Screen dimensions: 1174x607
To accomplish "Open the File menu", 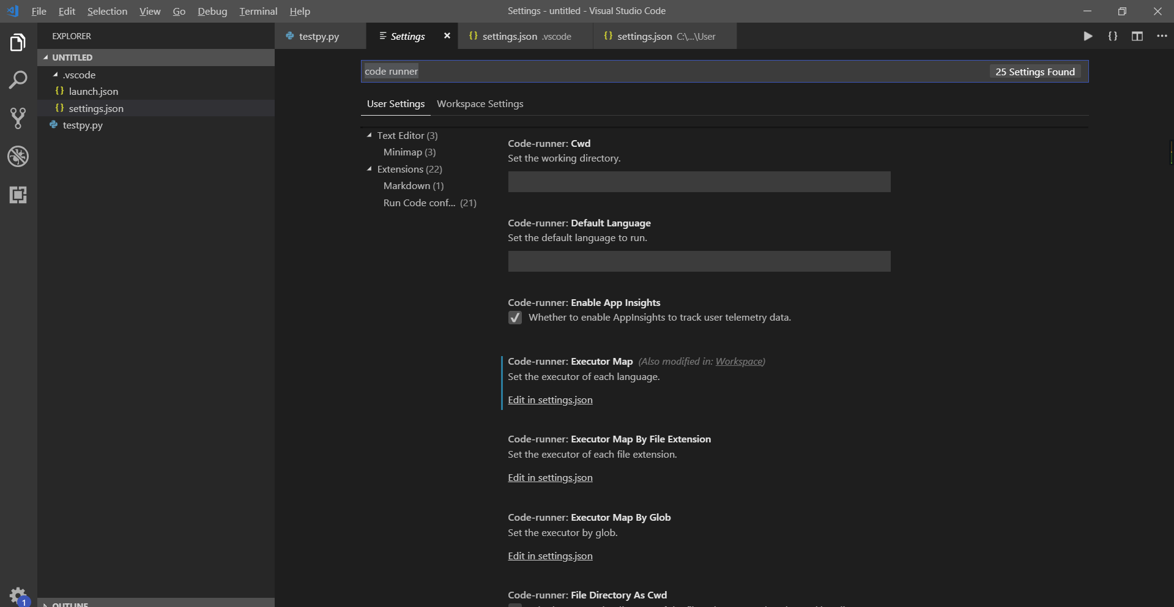I will point(39,11).
